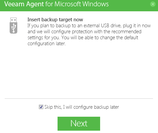This screenshot has height=133, width=158.
Task: Uncheck the Skip this checkbox
Action: pos(41,107)
